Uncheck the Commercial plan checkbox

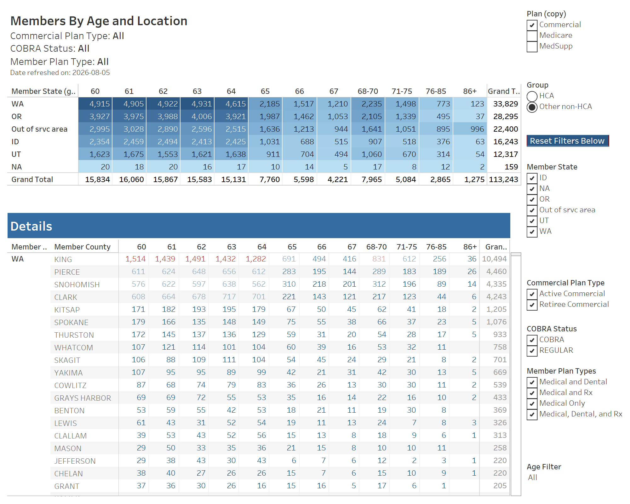click(x=532, y=25)
